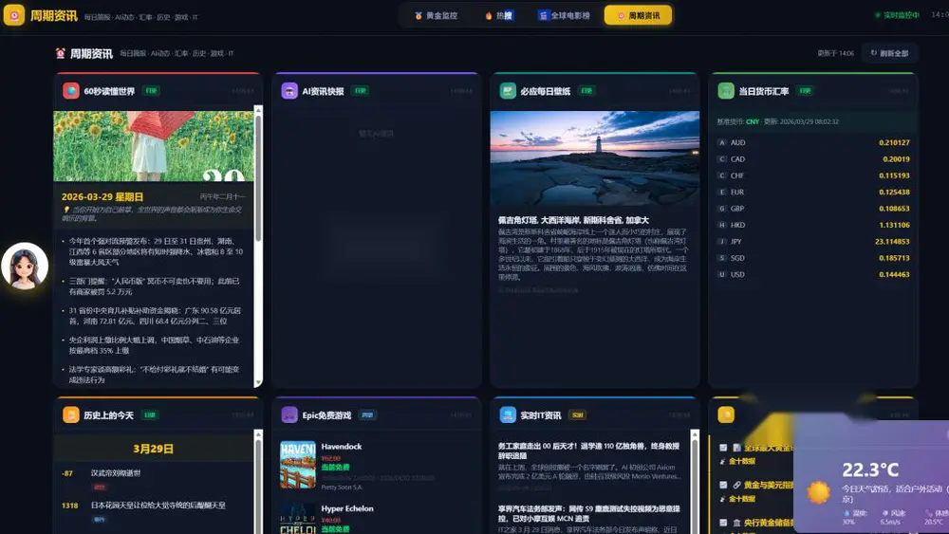This screenshot has width=949, height=534.
Task: Click the EUR currency row
Action: tap(813, 192)
